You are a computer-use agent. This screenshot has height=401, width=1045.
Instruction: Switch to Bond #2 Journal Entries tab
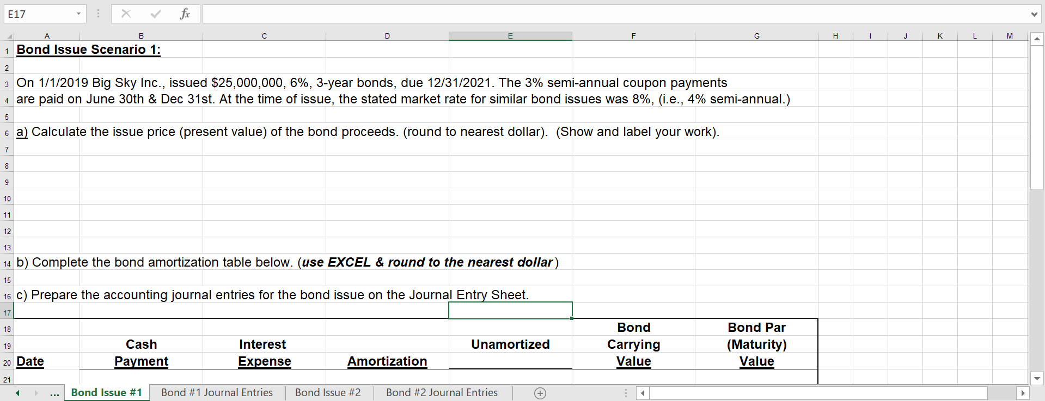point(442,393)
